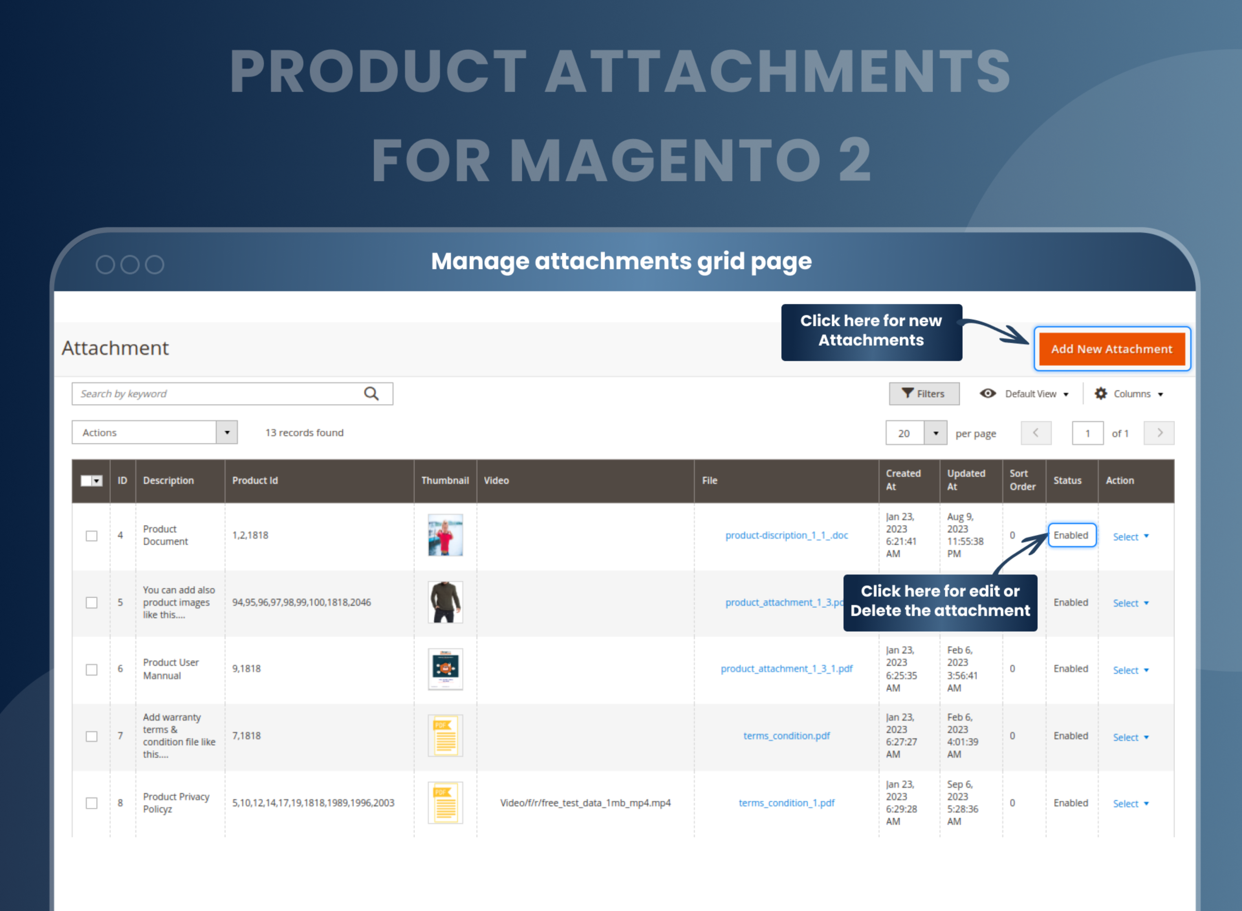Click the video path free_test_data_1mb_mp4.mp4

585,803
